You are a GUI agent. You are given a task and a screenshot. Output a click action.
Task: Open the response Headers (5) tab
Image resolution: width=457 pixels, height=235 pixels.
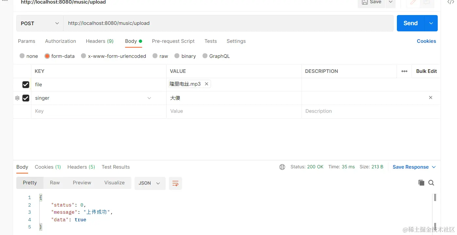pyautogui.click(x=81, y=167)
